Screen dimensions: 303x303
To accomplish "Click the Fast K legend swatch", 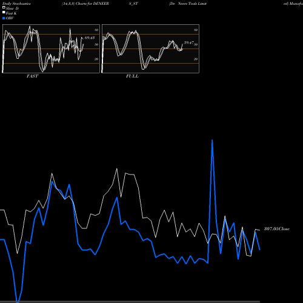I will click(4, 13).
